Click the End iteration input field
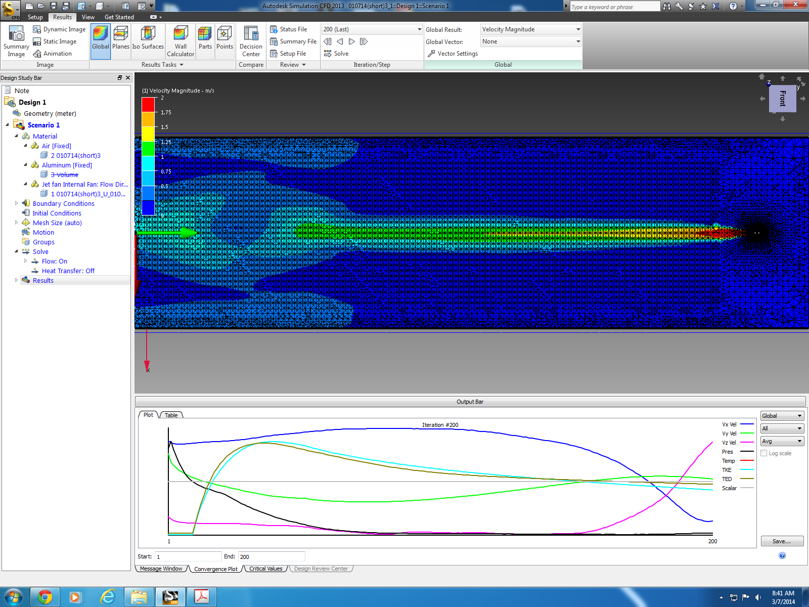 272,556
